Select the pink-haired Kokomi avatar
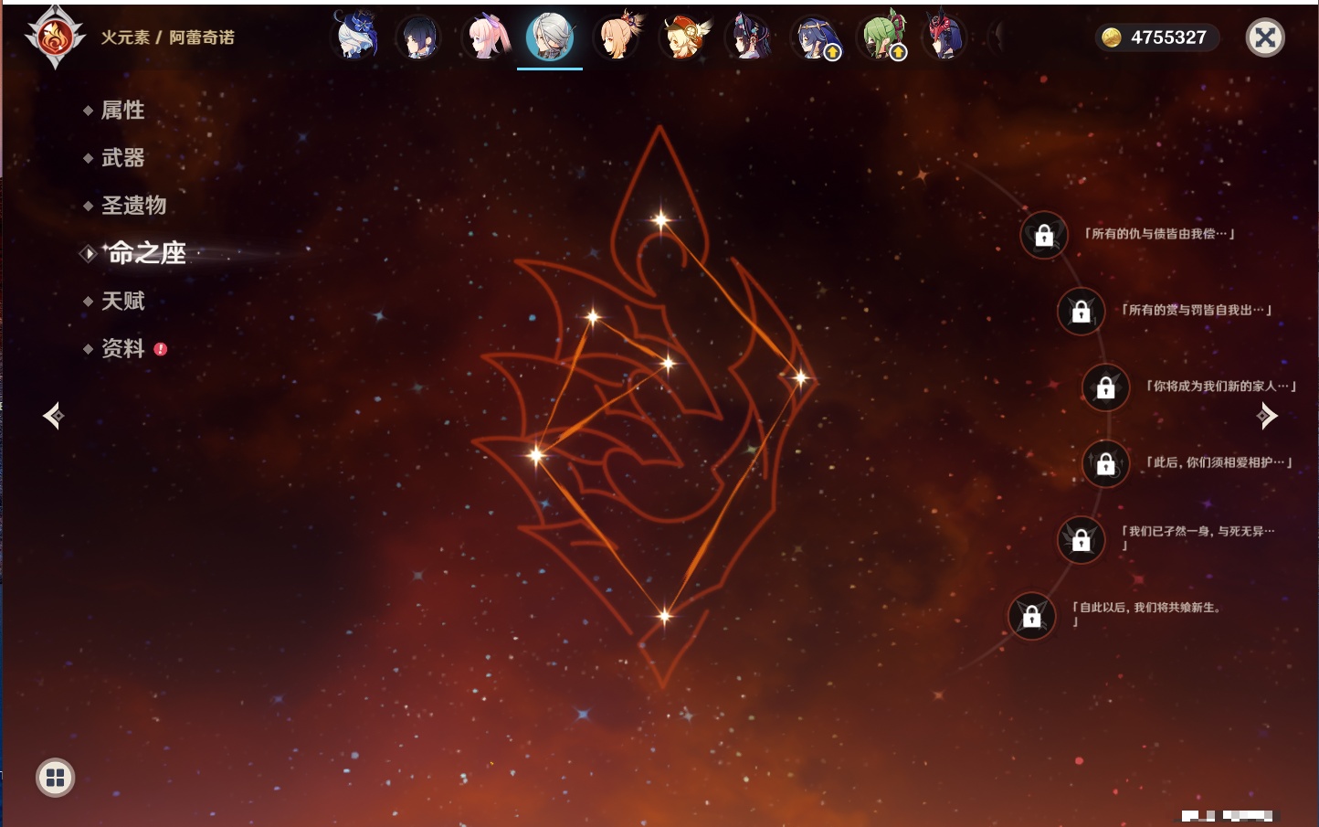 pyautogui.click(x=485, y=37)
